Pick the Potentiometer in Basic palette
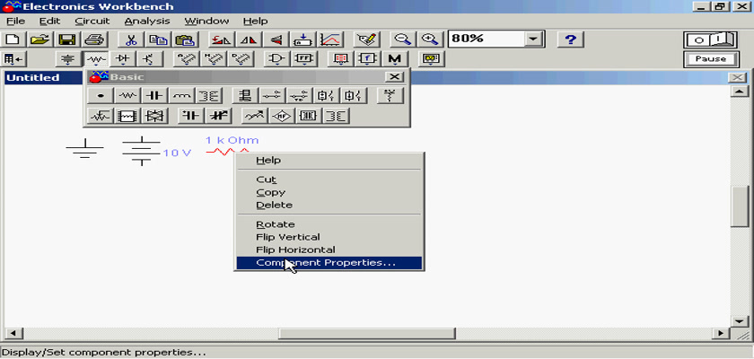Screen dimensions: 754x359 100,116
